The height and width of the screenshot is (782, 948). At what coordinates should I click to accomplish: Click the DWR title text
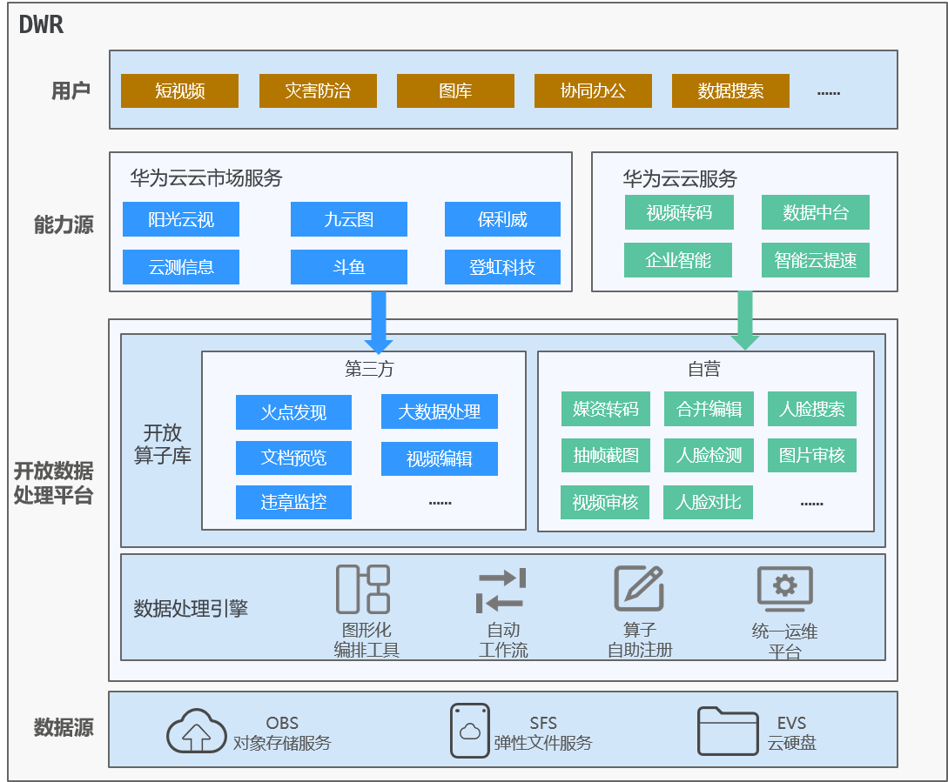coord(41,24)
